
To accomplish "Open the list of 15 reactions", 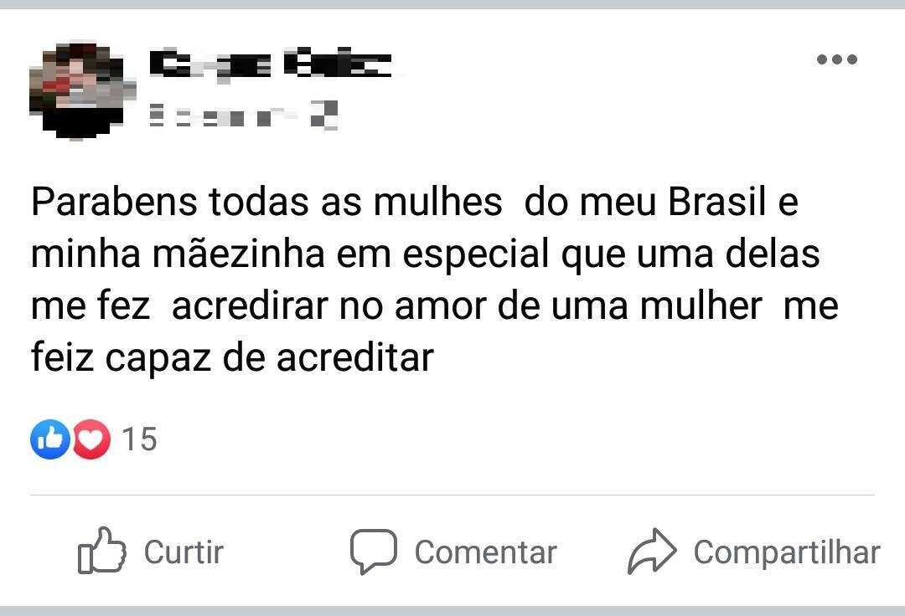I will (140, 439).
